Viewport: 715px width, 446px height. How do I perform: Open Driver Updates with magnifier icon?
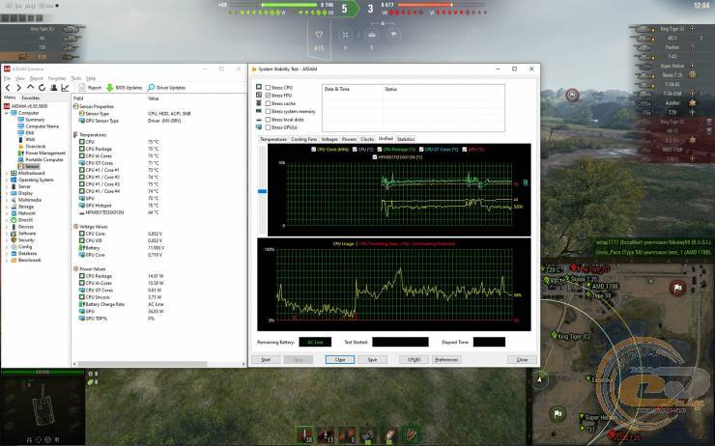166,88
